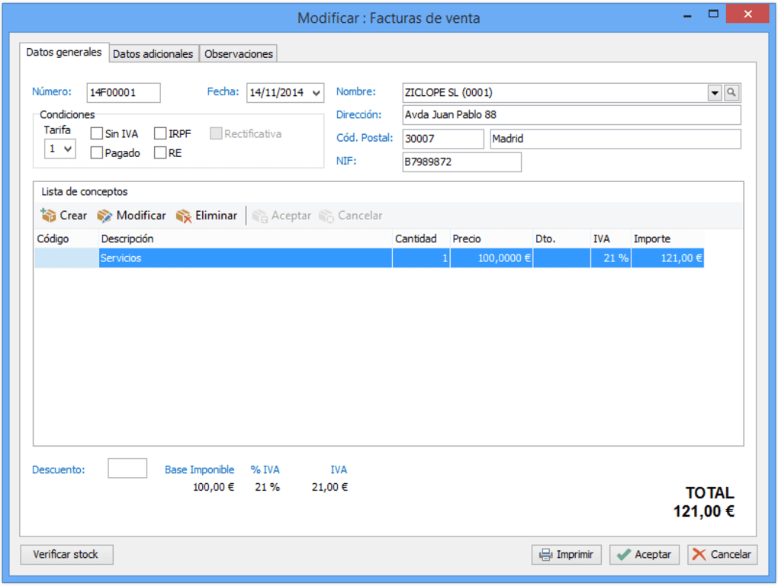778x586 pixels.
Task: Click the Crear icon to add a concept
Action: tap(47, 216)
